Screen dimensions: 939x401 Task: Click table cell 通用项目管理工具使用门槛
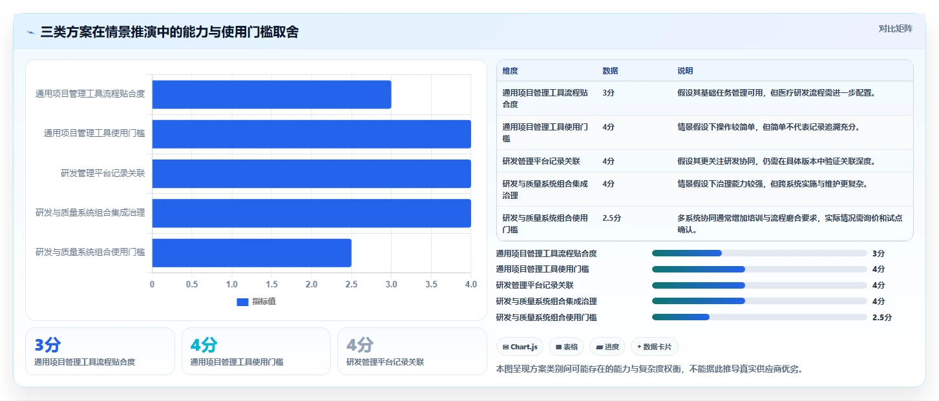pyautogui.click(x=545, y=132)
